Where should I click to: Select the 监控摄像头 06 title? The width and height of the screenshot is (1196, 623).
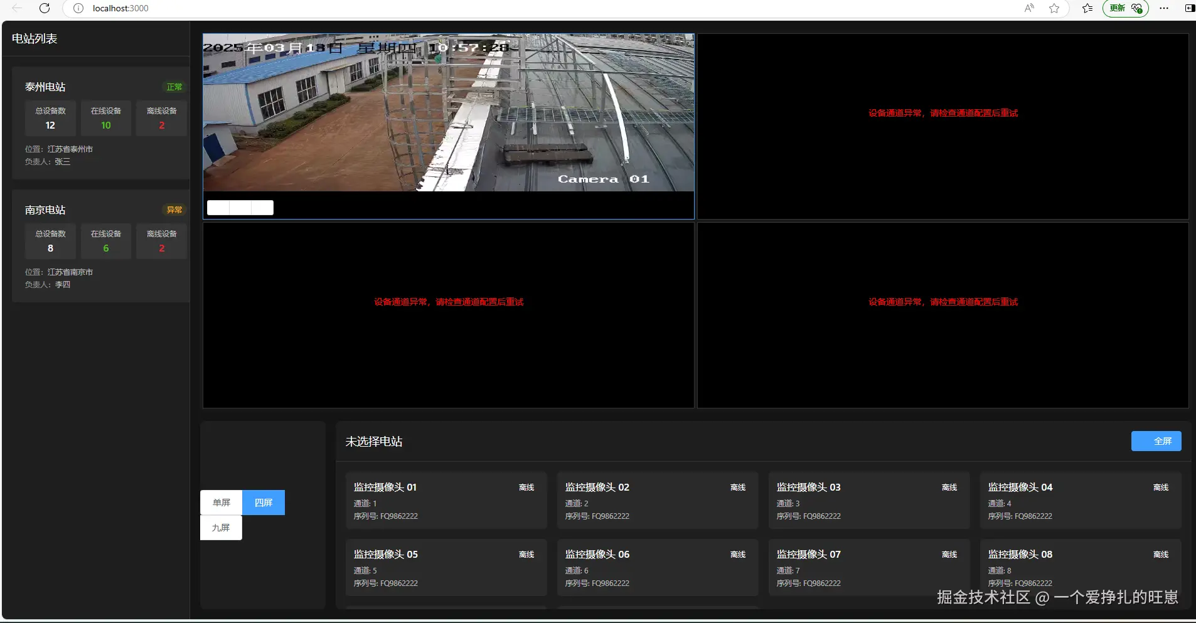pyautogui.click(x=597, y=555)
